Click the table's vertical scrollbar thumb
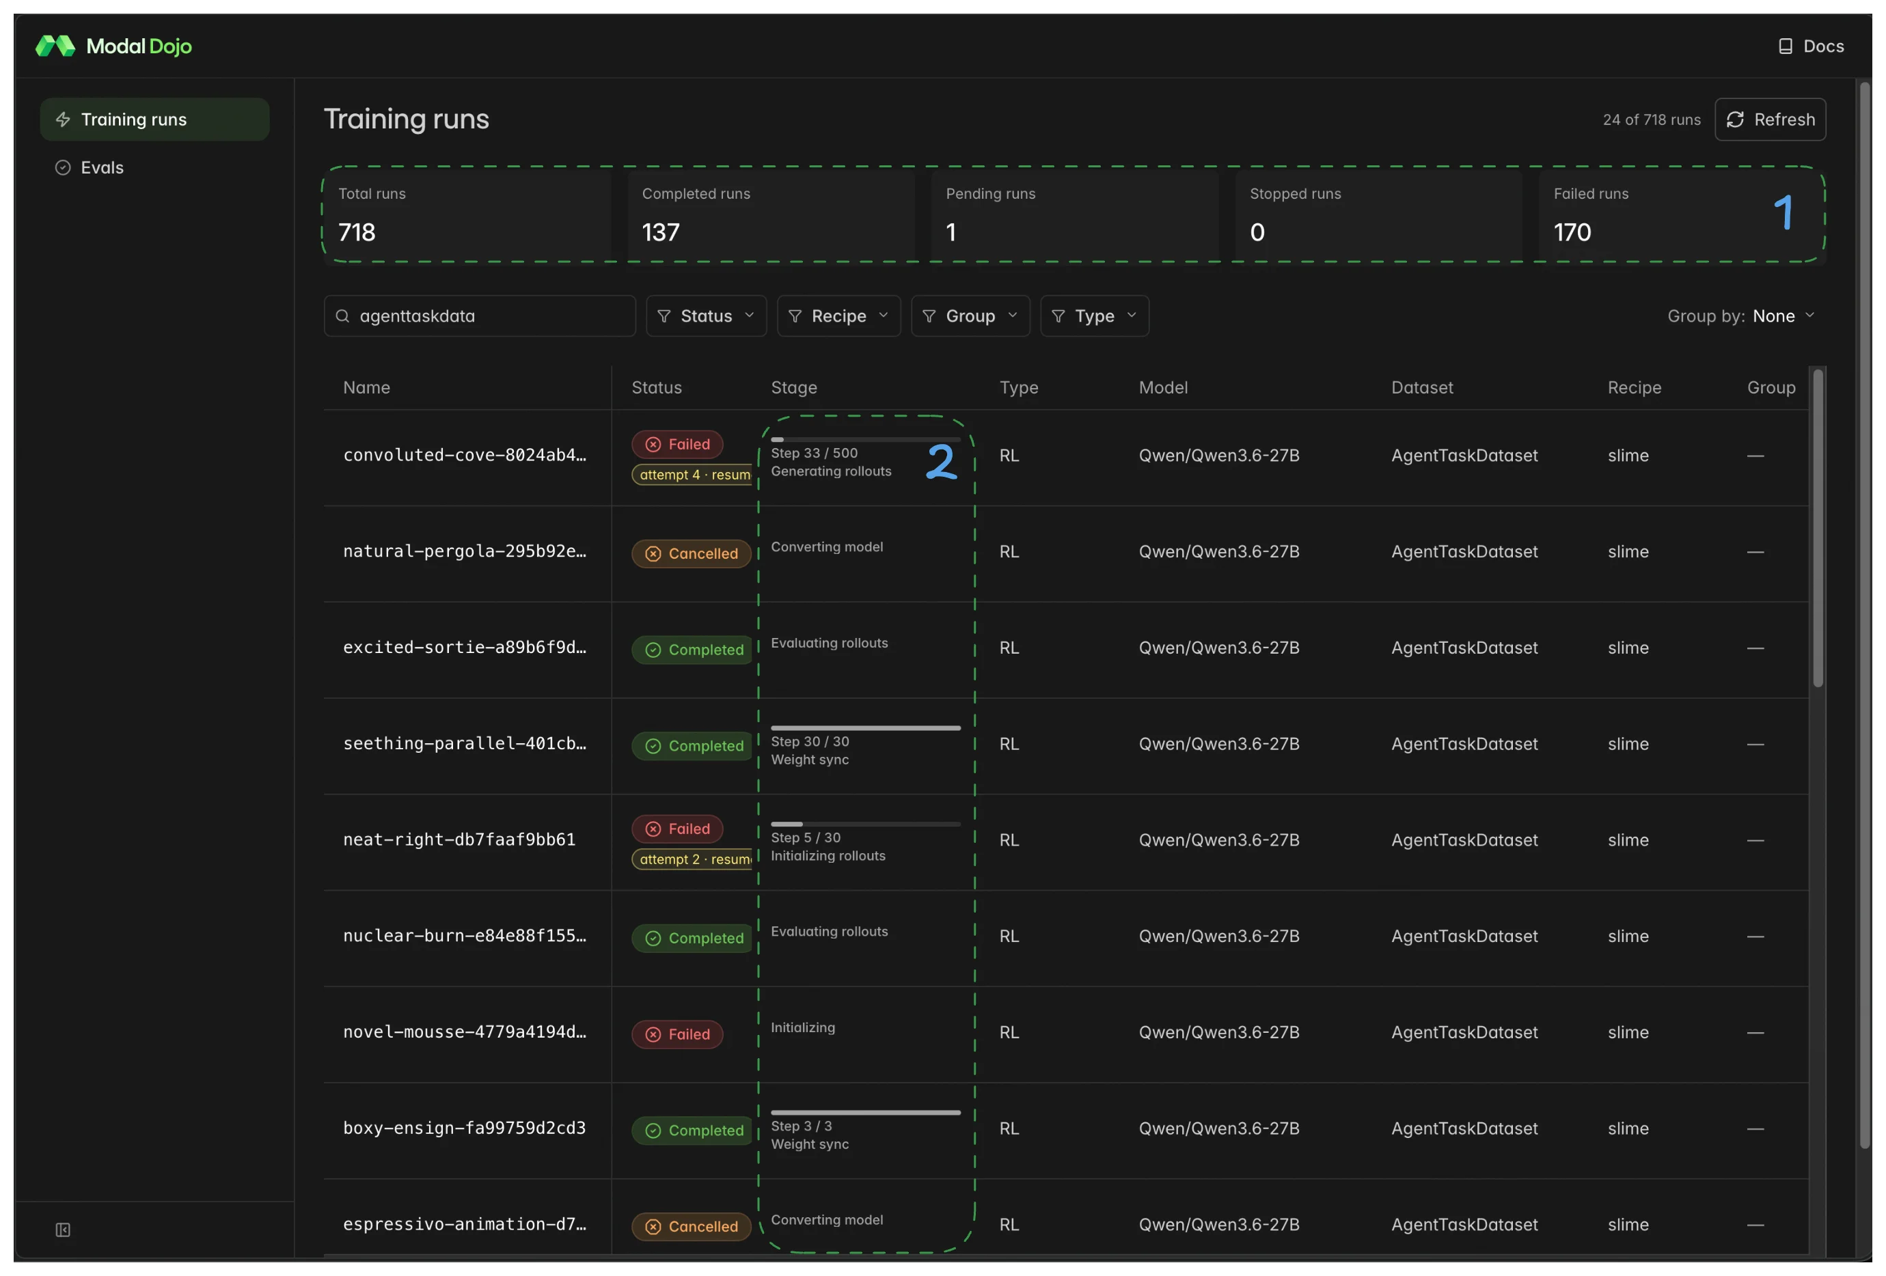Screen dimensions: 1886x1276 (x=1818, y=528)
